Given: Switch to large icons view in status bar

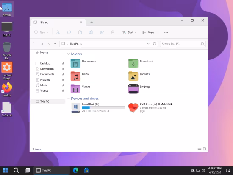Looking at the screenshot, I should (205, 149).
